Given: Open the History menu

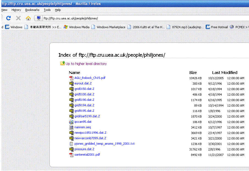Looking at the screenshot, I should [x=16, y=10].
